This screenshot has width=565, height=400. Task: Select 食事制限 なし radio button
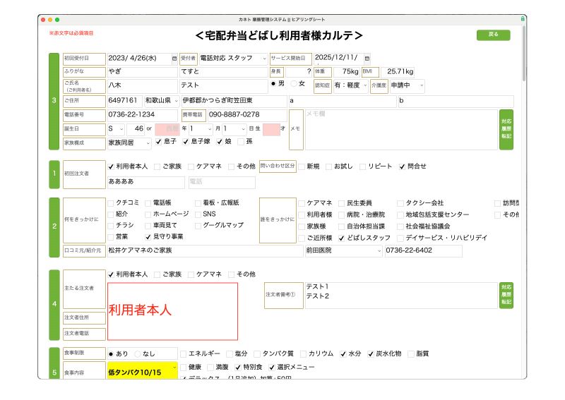(x=137, y=354)
